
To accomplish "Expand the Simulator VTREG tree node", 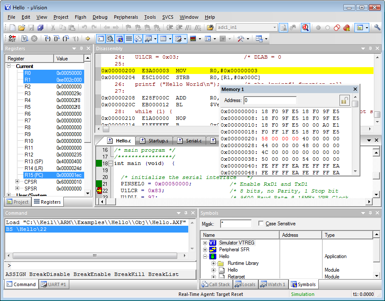I will (205, 243).
